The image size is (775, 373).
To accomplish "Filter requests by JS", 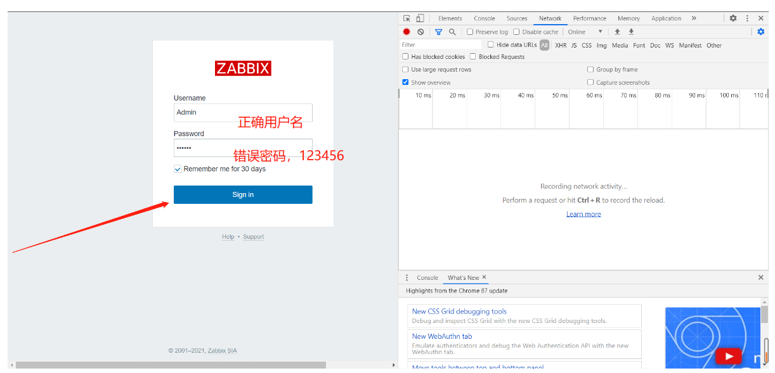I will pyautogui.click(x=574, y=46).
